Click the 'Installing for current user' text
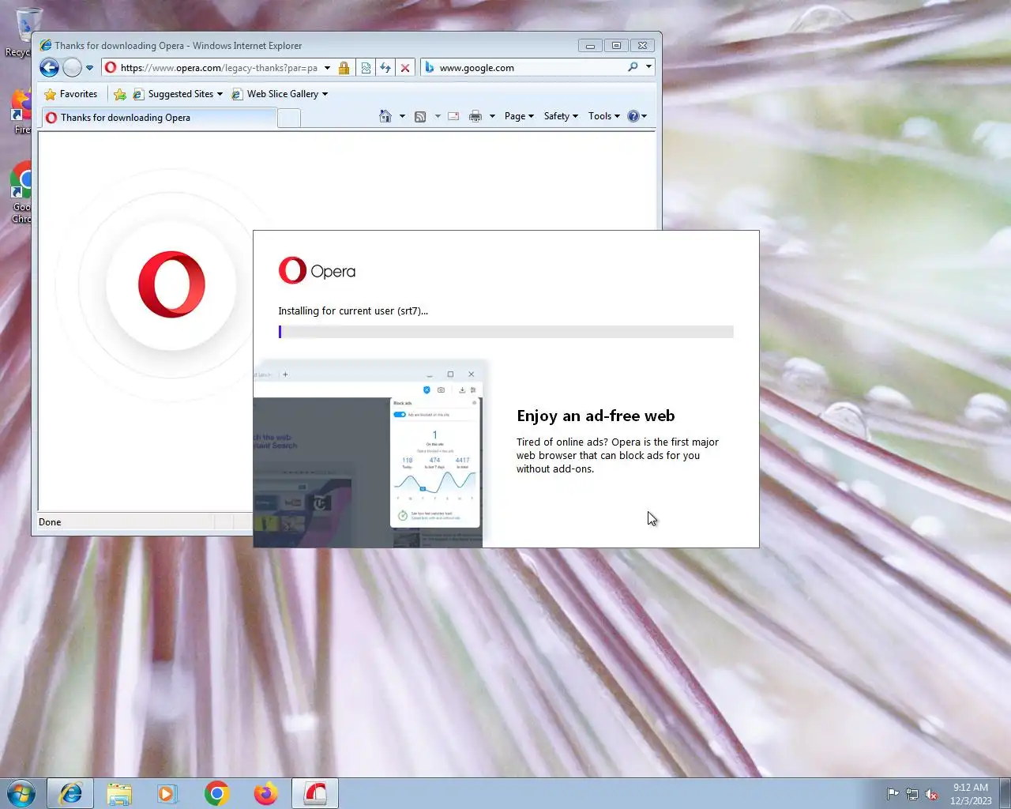The width and height of the screenshot is (1011, 809). tap(353, 310)
